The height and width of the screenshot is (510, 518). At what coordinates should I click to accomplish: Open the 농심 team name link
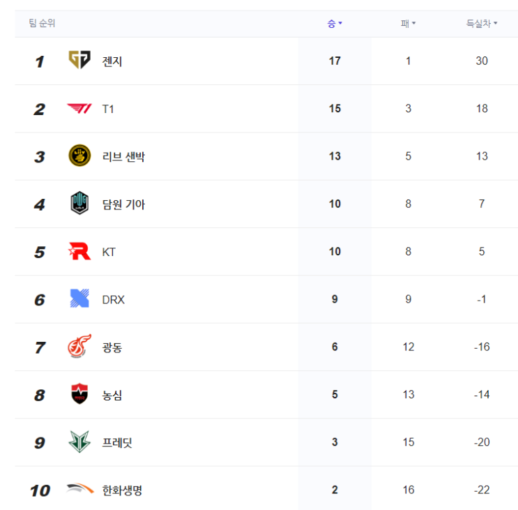(x=112, y=395)
